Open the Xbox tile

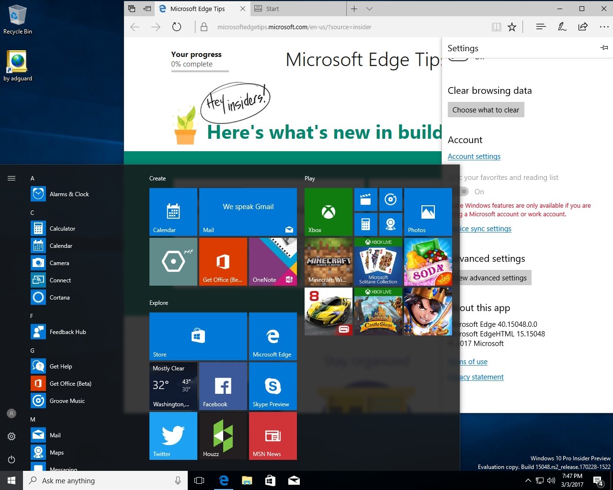[329, 212]
